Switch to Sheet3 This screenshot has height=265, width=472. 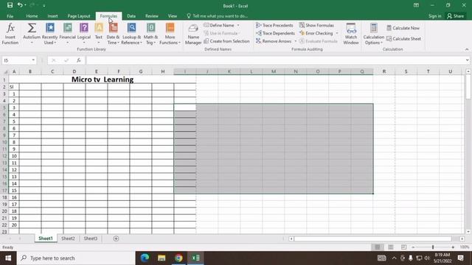90,239
